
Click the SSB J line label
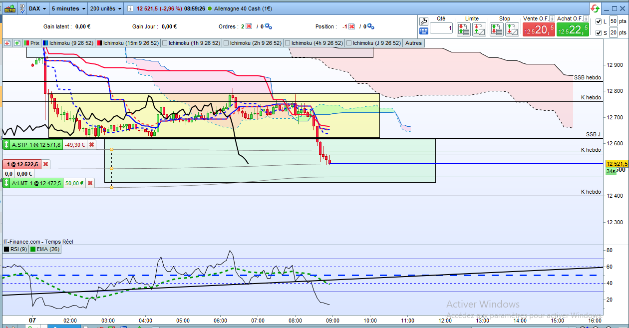[593, 135]
